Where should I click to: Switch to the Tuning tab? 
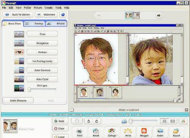[35, 24]
